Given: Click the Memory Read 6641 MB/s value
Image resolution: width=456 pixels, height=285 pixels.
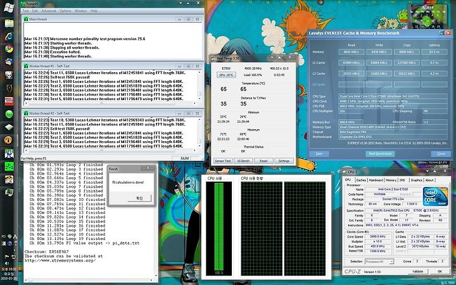Looking at the screenshot, I should coord(351,52).
